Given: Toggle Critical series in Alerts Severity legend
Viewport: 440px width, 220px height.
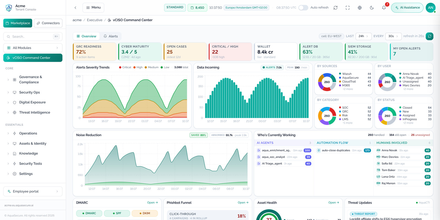Looking at the screenshot, I should pyautogui.click(x=125, y=67).
